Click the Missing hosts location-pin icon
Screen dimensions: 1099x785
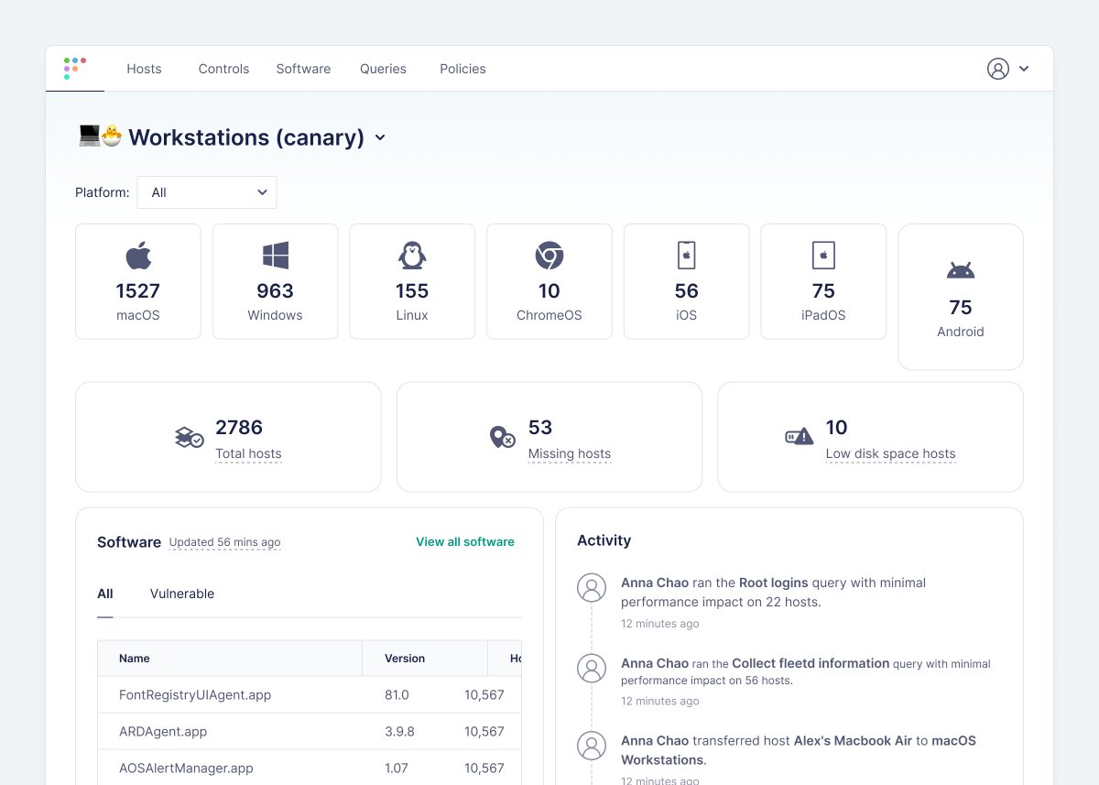pos(502,437)
